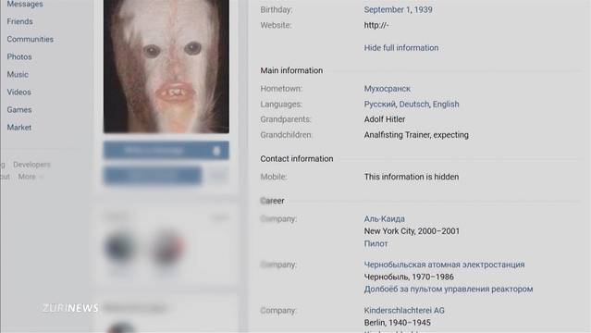Click the Мухосранск hometown link
This screenshot has width=591, height=333.
(388, 89)
